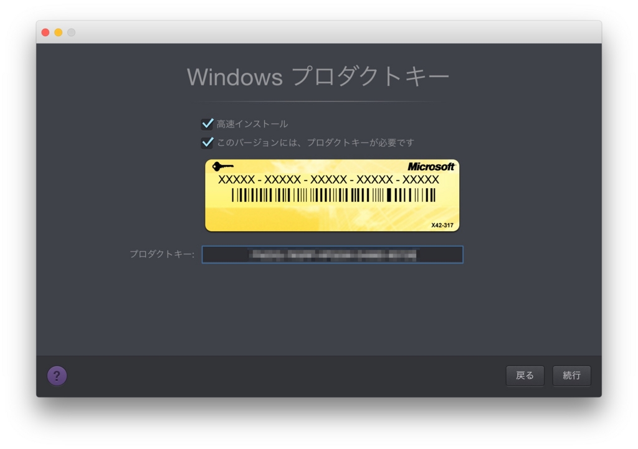Click the gray zoom traffic light button
This screenshot has height=449, width=638.
[71, 31]
